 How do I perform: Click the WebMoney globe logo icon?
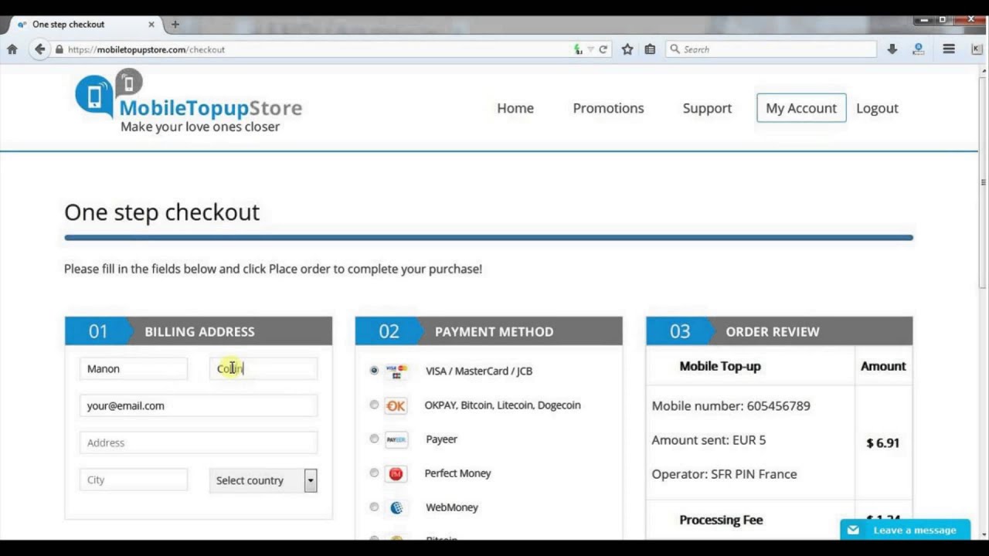396,507
